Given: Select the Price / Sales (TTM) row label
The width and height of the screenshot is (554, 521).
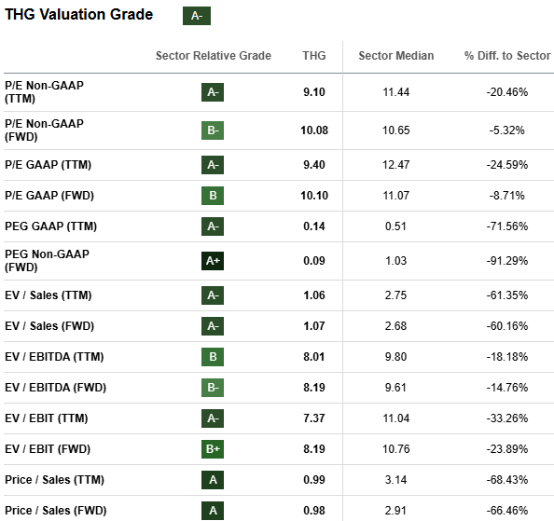Looking at the screenshot, I should coord(54,480).
